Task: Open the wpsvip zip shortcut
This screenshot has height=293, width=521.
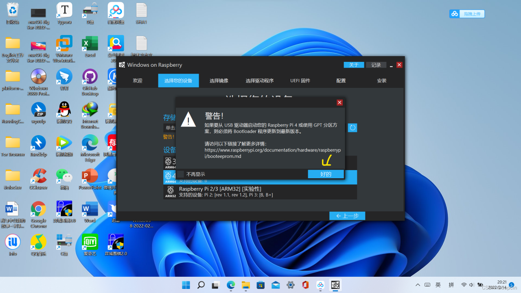Action: [x=39, y=113]
